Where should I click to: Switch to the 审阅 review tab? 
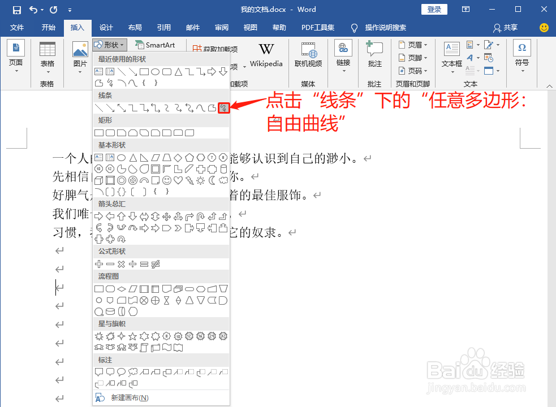[x=222, y=28]
